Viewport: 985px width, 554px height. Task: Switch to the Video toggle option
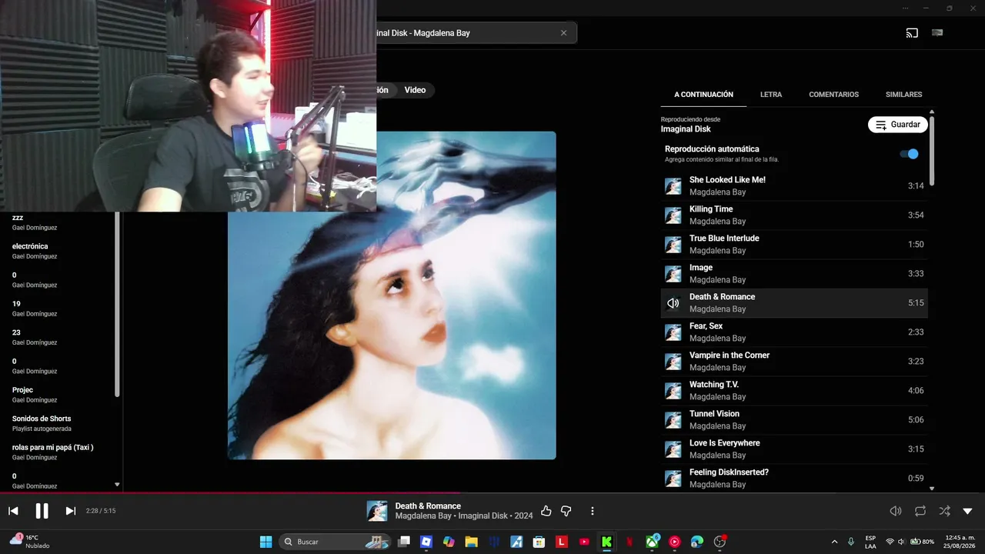[x=415, y=90]
